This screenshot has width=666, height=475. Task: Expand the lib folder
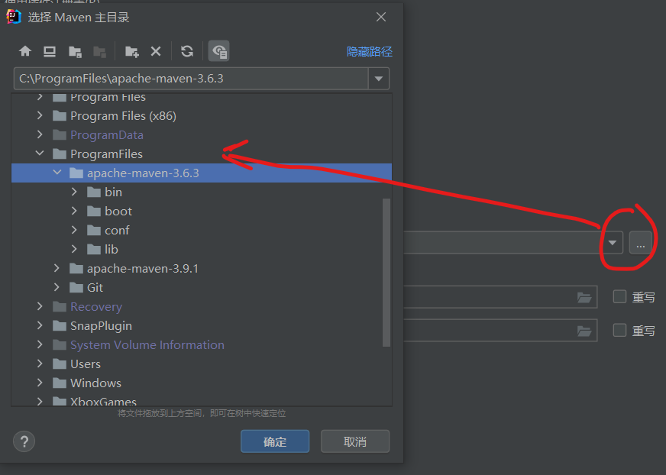[74, 249]
